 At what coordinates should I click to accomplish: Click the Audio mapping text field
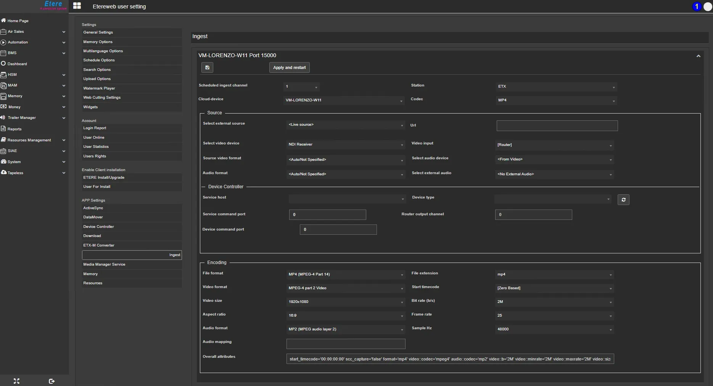click(x=345, y=344)
